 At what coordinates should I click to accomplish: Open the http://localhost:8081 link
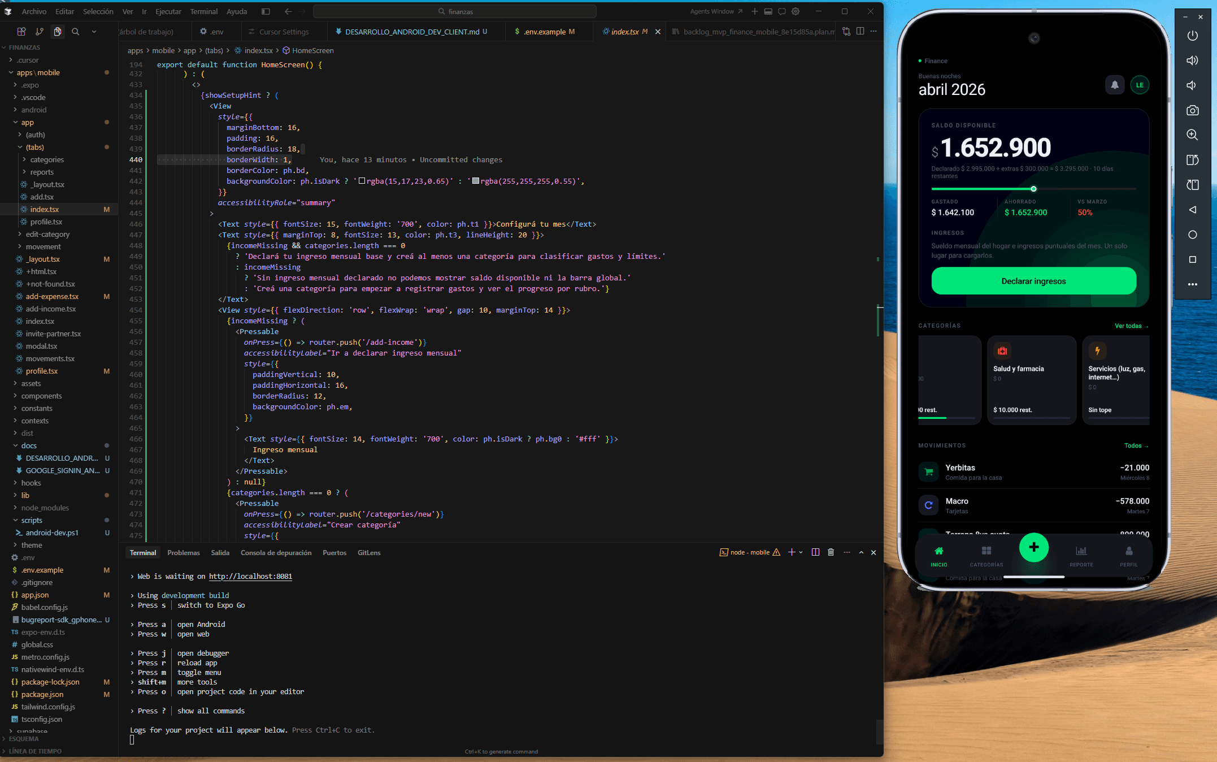250,576
